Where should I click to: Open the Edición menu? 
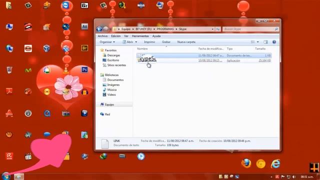point(115,36)
